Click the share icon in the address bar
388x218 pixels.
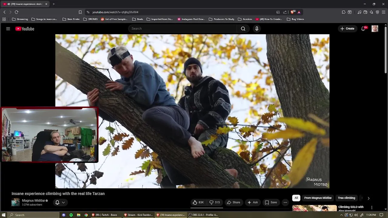click(285, 12)
